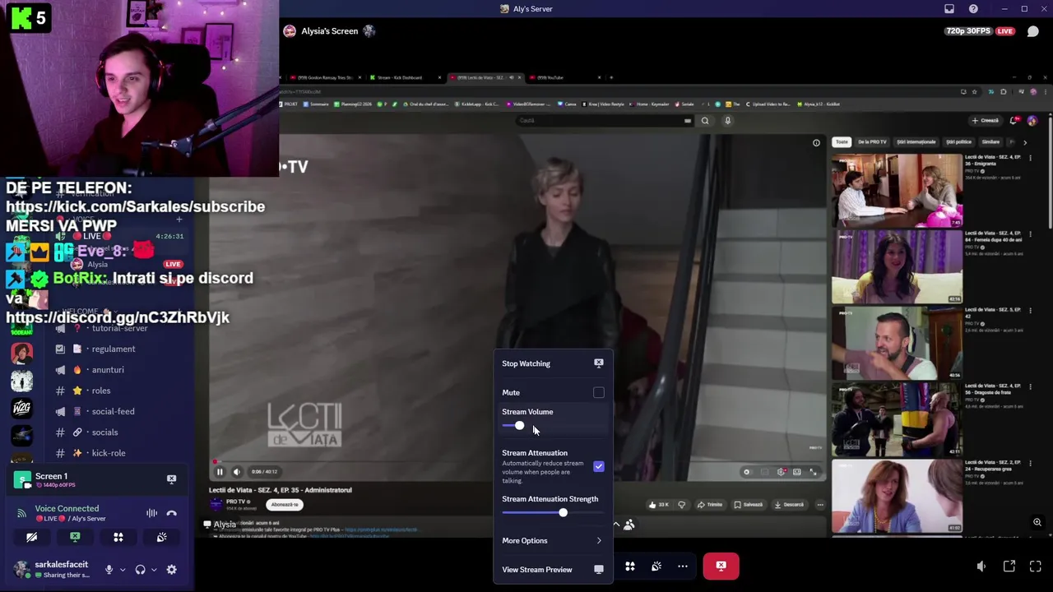Tick the Mute checkbox in stream menu
Viewport: 1053px width, 592px height.
coord(598,393)
